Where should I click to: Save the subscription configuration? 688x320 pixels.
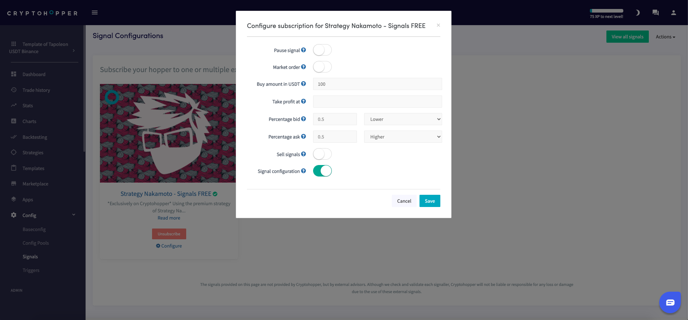[x=430, y=201]
